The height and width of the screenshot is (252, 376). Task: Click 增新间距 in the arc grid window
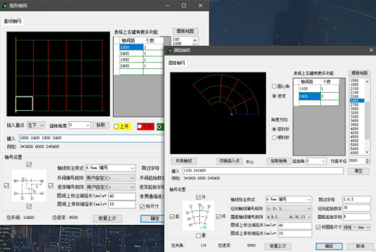pos(359,73)
